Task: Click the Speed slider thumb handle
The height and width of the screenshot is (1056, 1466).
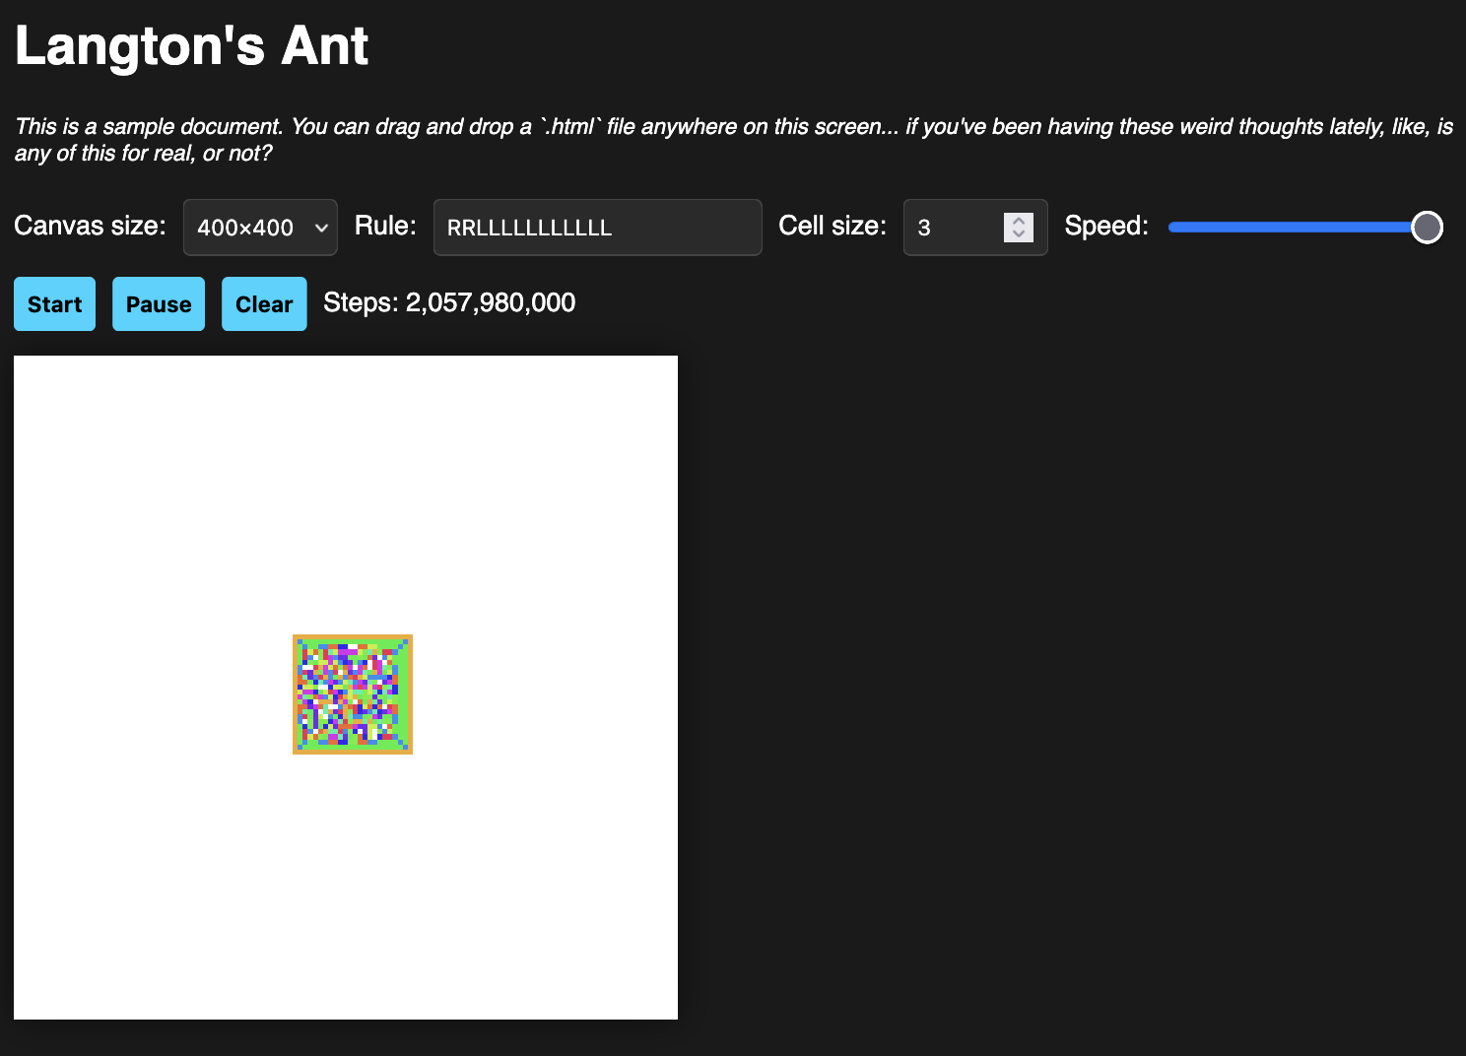Action: (1427, 228)
